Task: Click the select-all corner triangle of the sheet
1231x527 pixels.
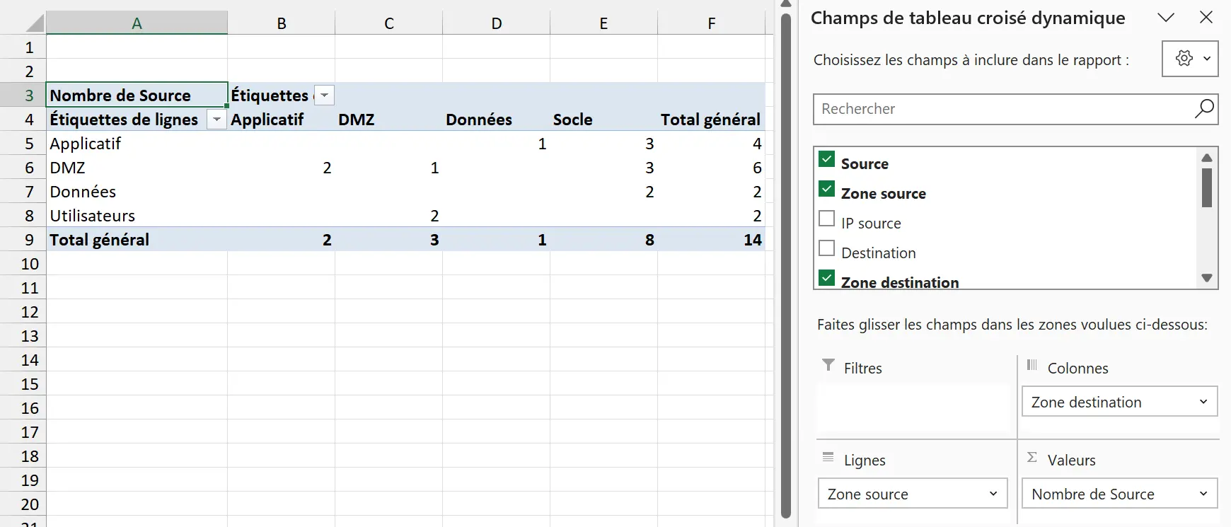Action: click(35, 23)
